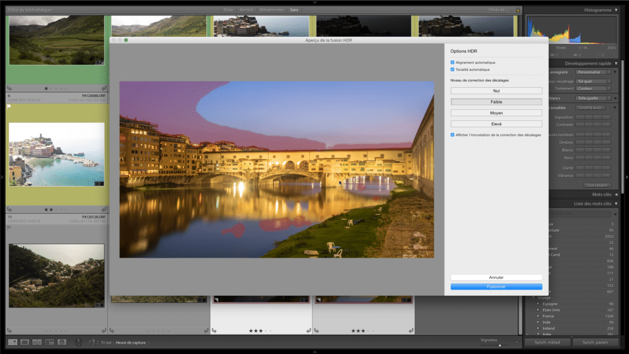629x354 pixels.
Task: Click the keyword list search field
Action: pyautogui.click(x=580, y=213)
